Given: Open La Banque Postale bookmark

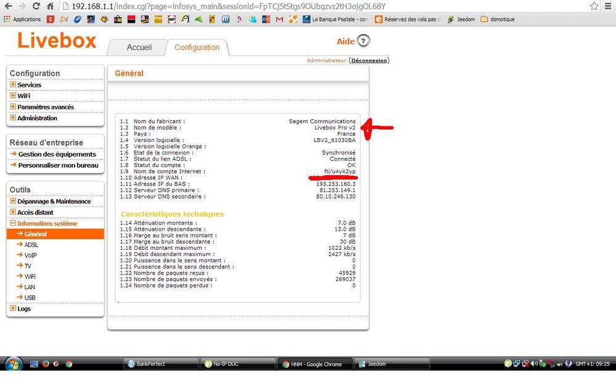Looking at the screenshot, I should [335, 19].
